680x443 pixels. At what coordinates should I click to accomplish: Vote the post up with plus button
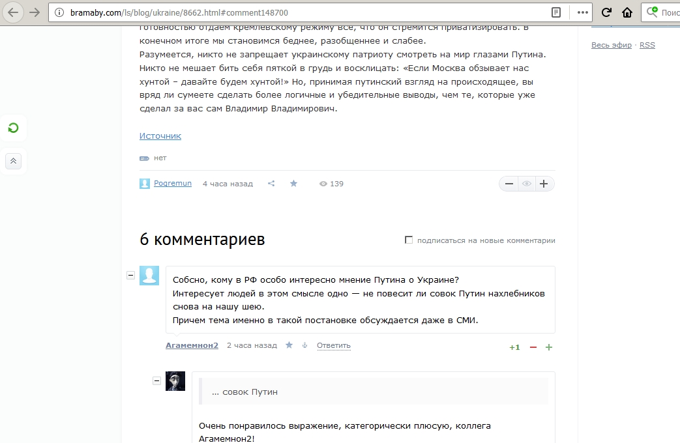(544, 184)
